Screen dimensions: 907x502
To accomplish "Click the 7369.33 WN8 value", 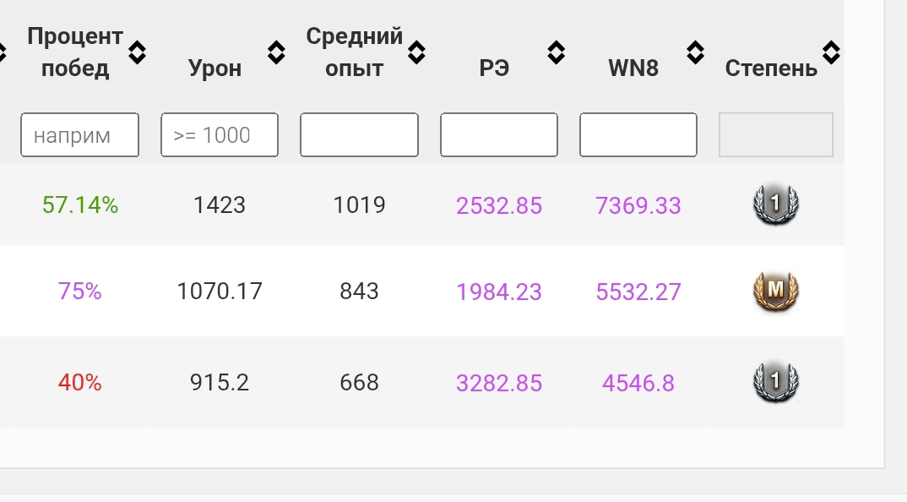I will click(638, 205).
